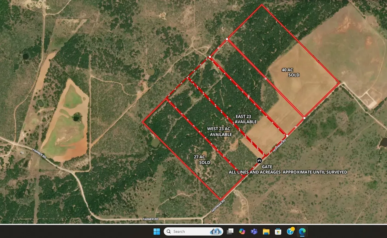Click the upper FARMER RD label
This screenshot has width=387, height=238.
click(x=39, y=154)
